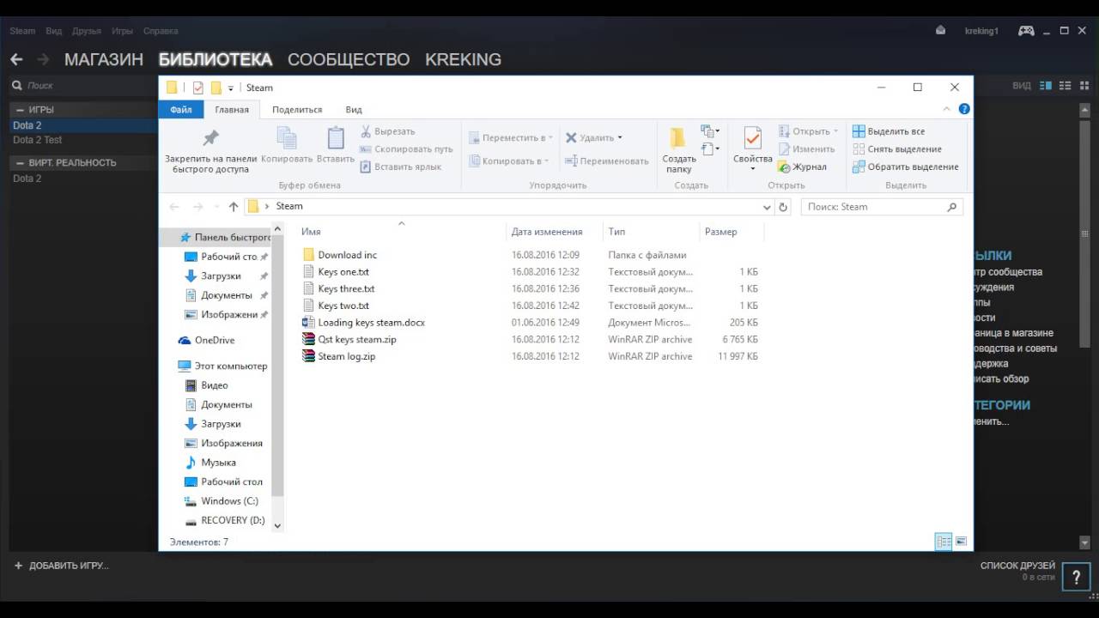
Task: Select the Keys one.txt file
Action: pos(336,272)
